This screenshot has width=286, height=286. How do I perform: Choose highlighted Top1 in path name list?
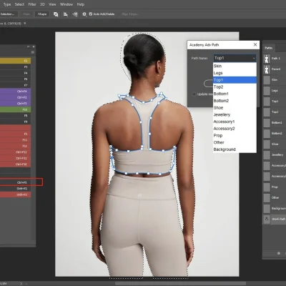tap(235, 80)
